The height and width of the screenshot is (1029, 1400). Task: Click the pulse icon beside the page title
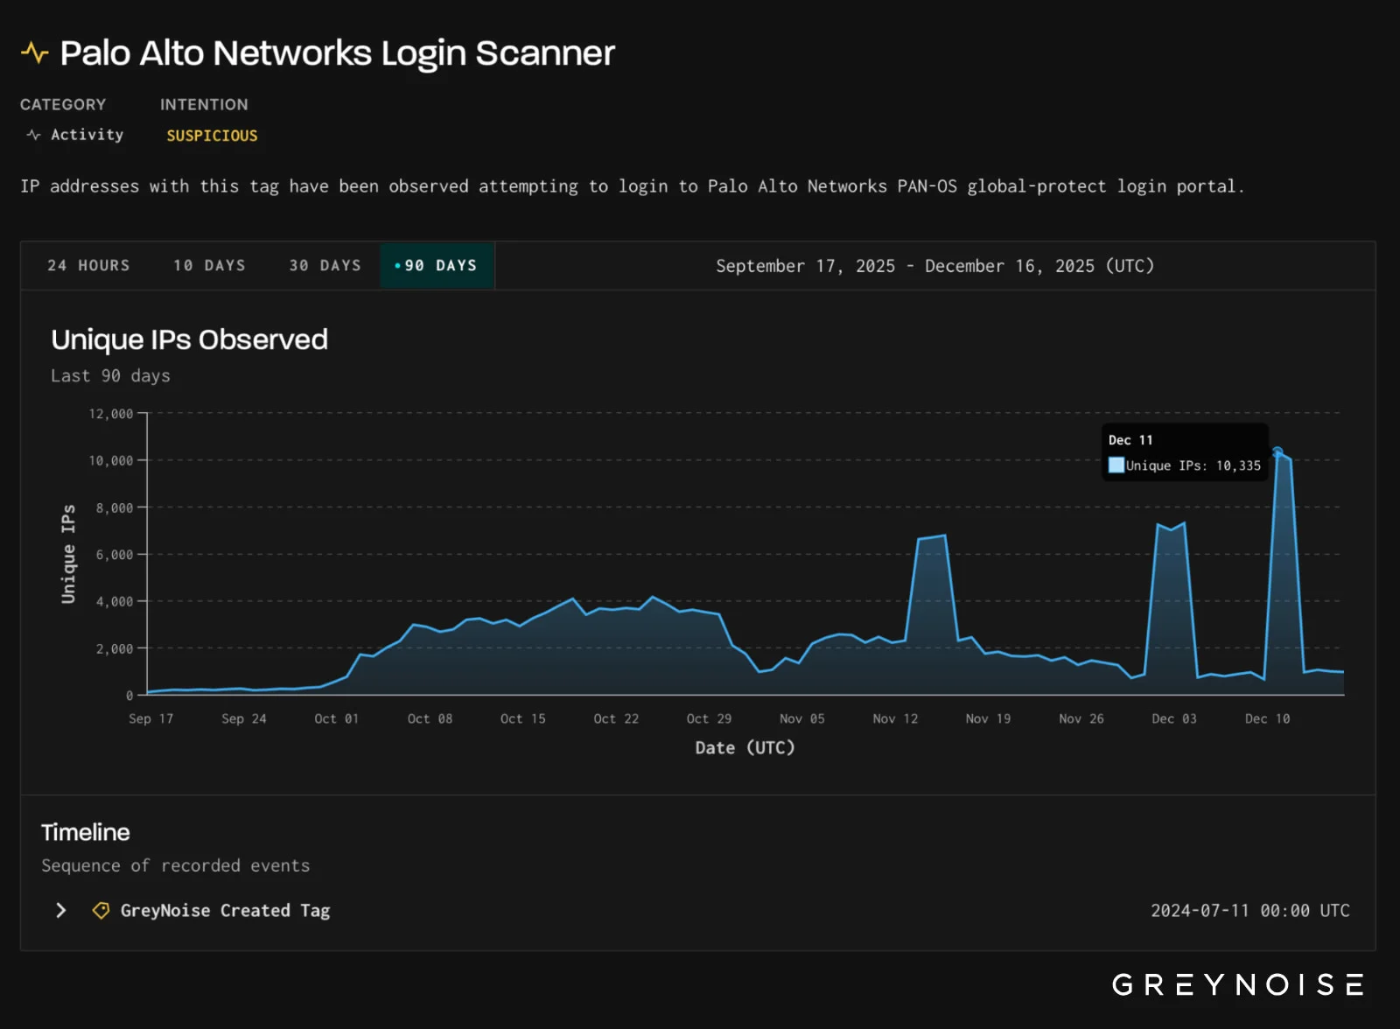point(33,52)
